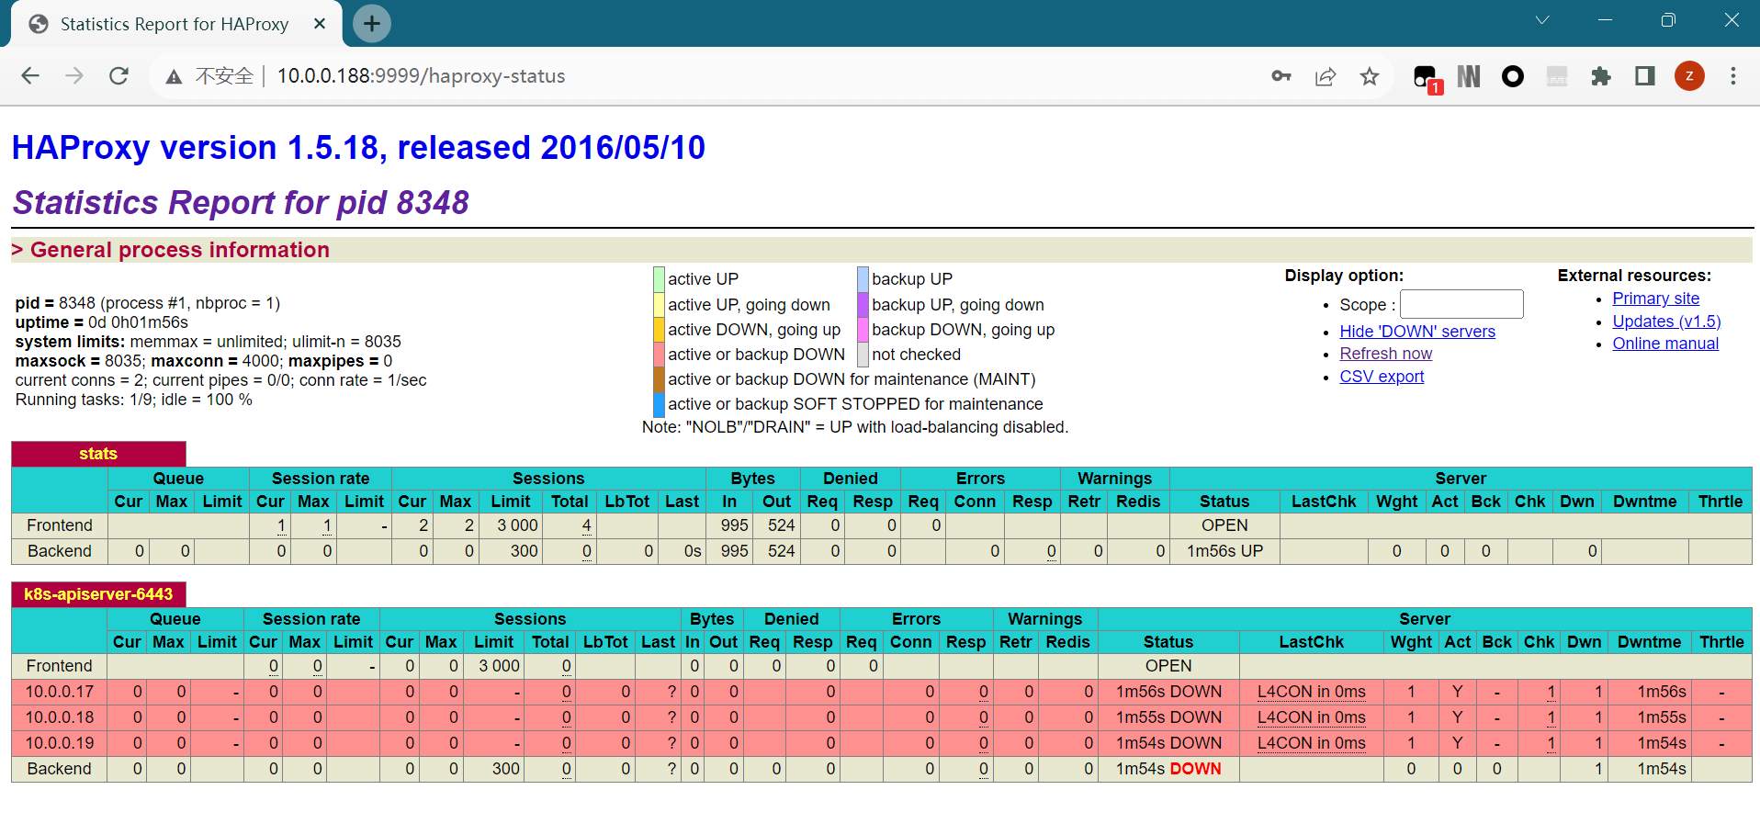This screenshot has height=835, width=1760.
Task: Close the Statistics Report for HAProxy tab
Action: point(320,24)
